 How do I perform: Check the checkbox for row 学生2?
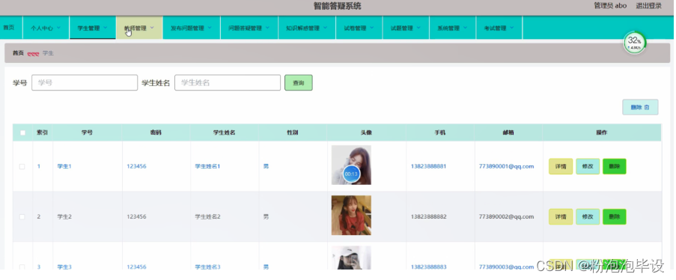point(22,217)
